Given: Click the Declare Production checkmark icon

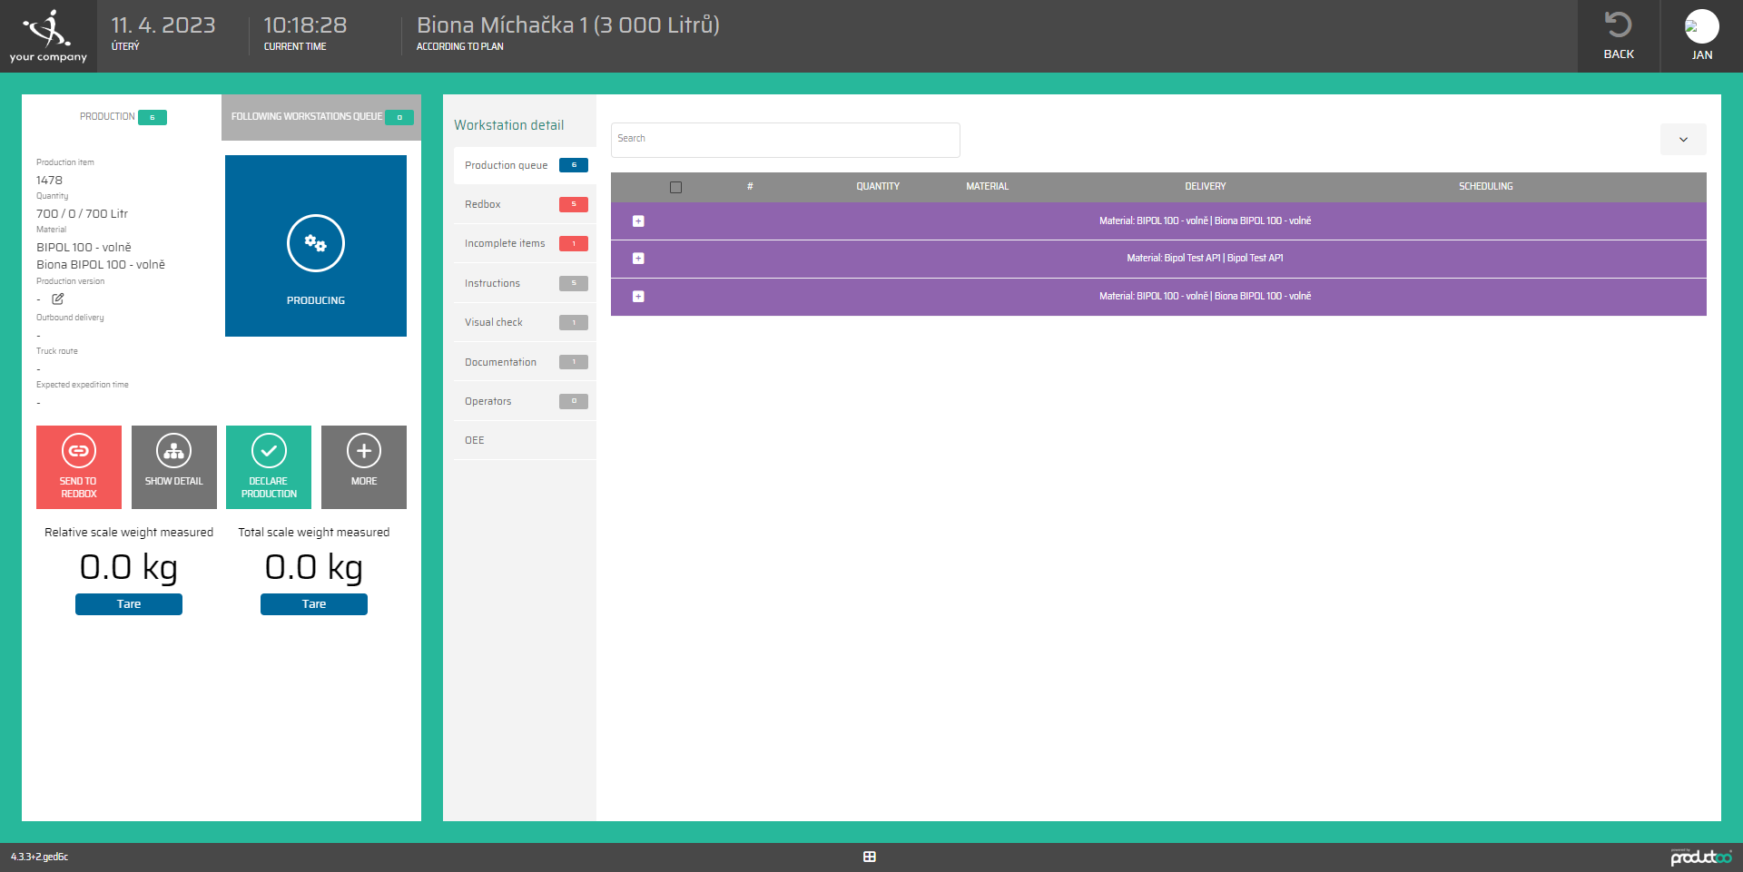Looking at the screenshot, I should 269,451.
